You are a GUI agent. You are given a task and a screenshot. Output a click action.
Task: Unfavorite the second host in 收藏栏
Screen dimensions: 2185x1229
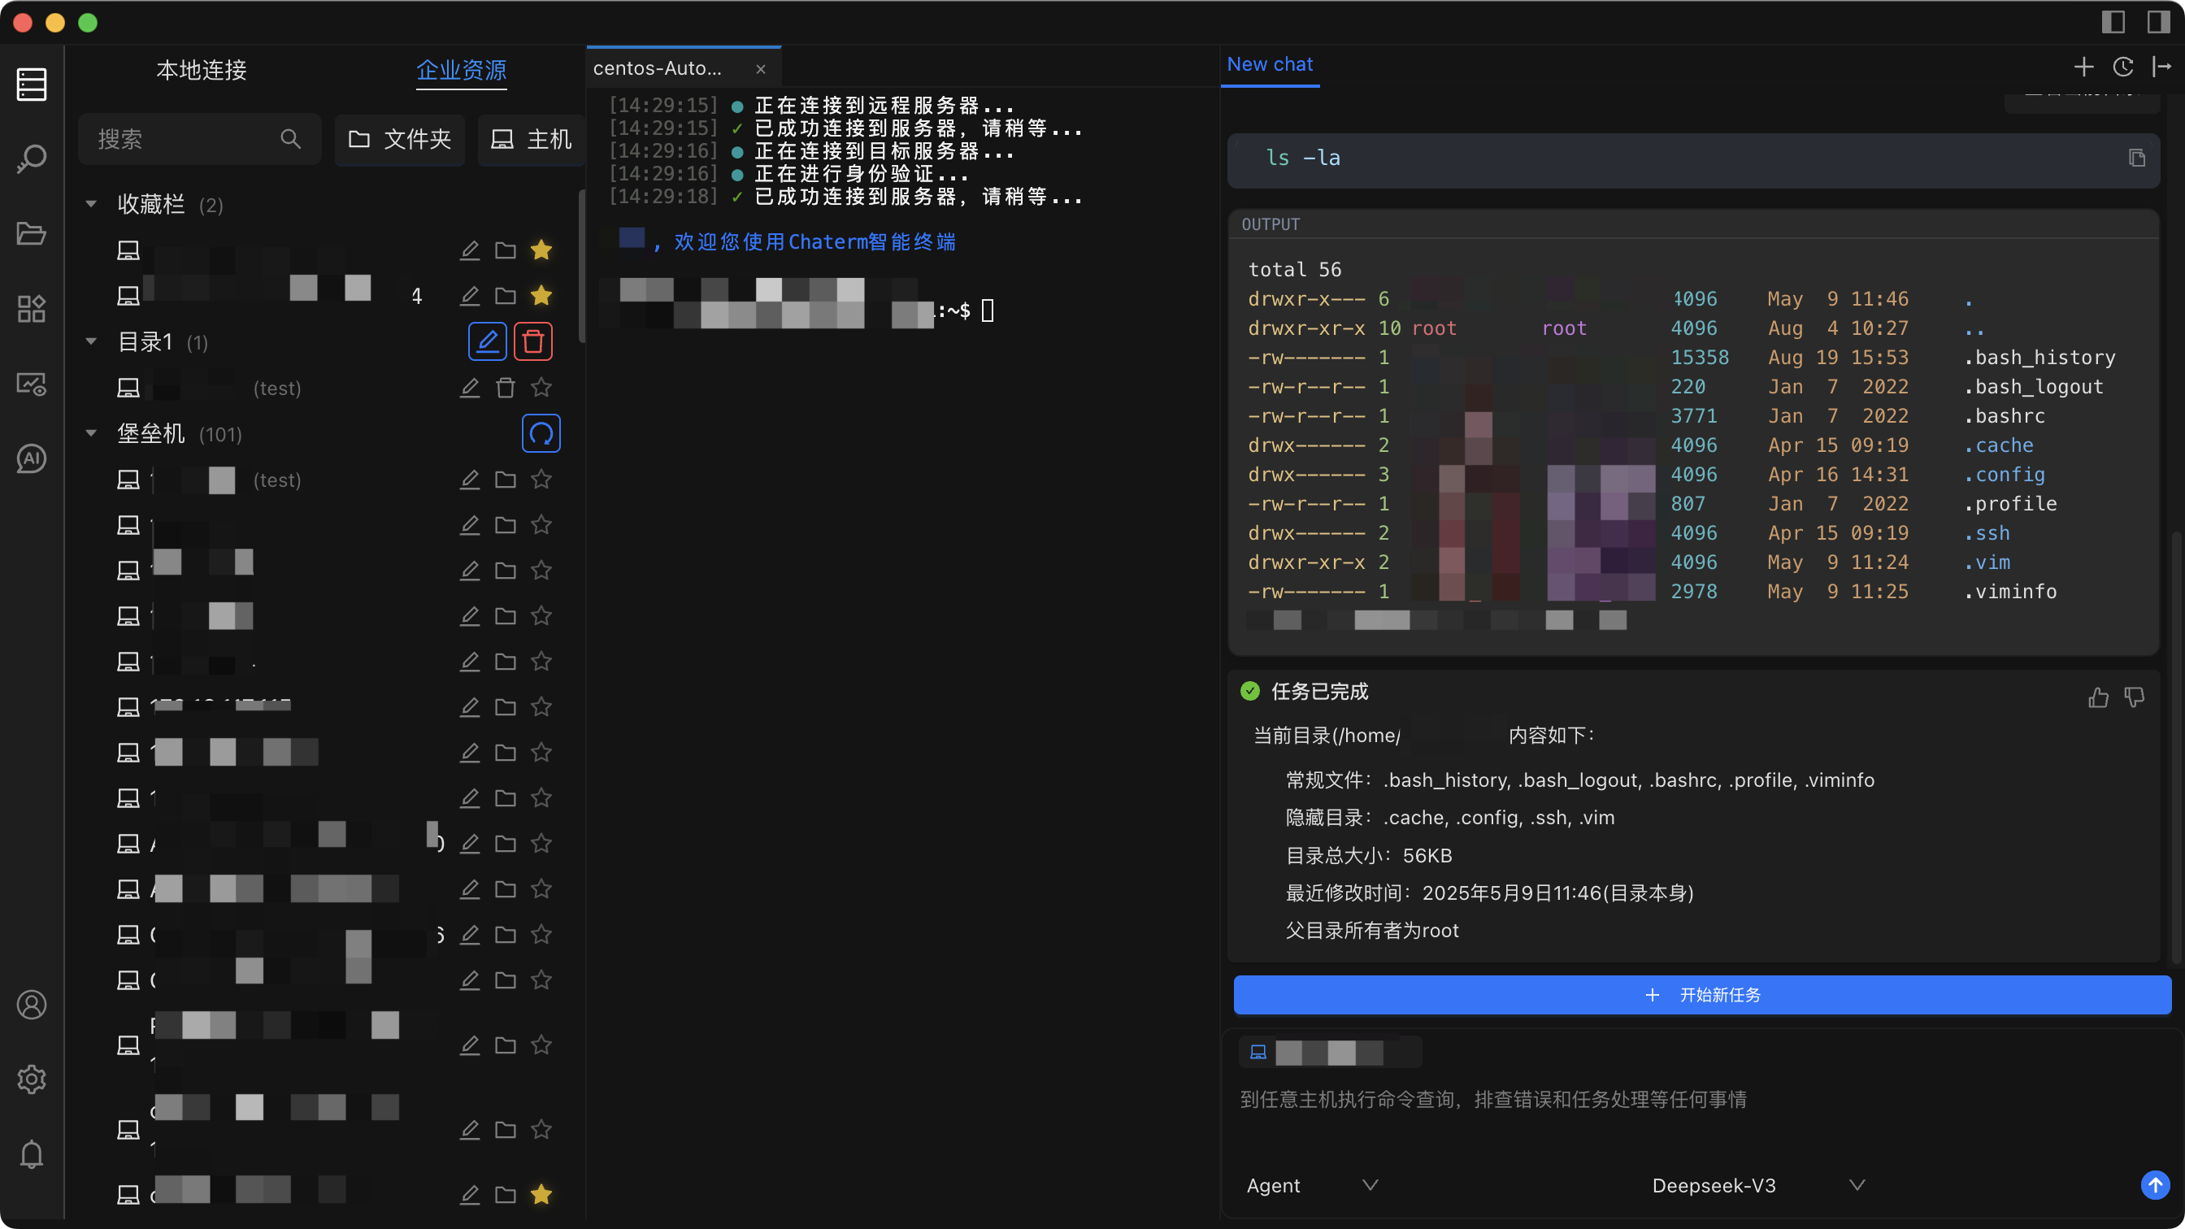click(541, 295)
